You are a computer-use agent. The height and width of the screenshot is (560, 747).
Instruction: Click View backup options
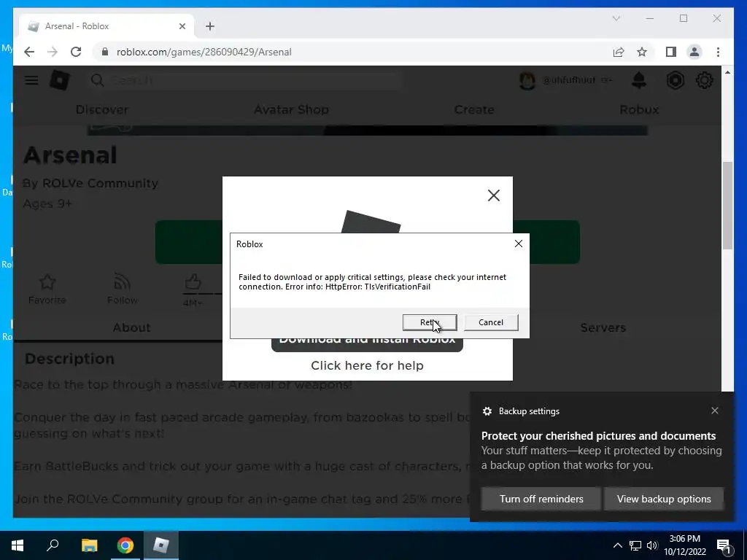click(664, 499)
